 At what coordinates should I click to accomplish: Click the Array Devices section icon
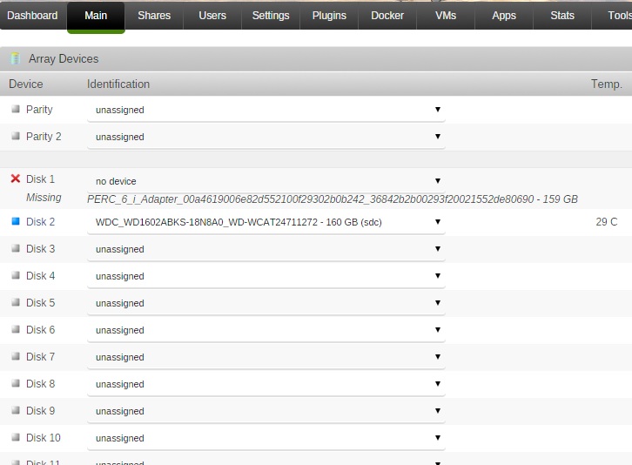click(16, 58)
